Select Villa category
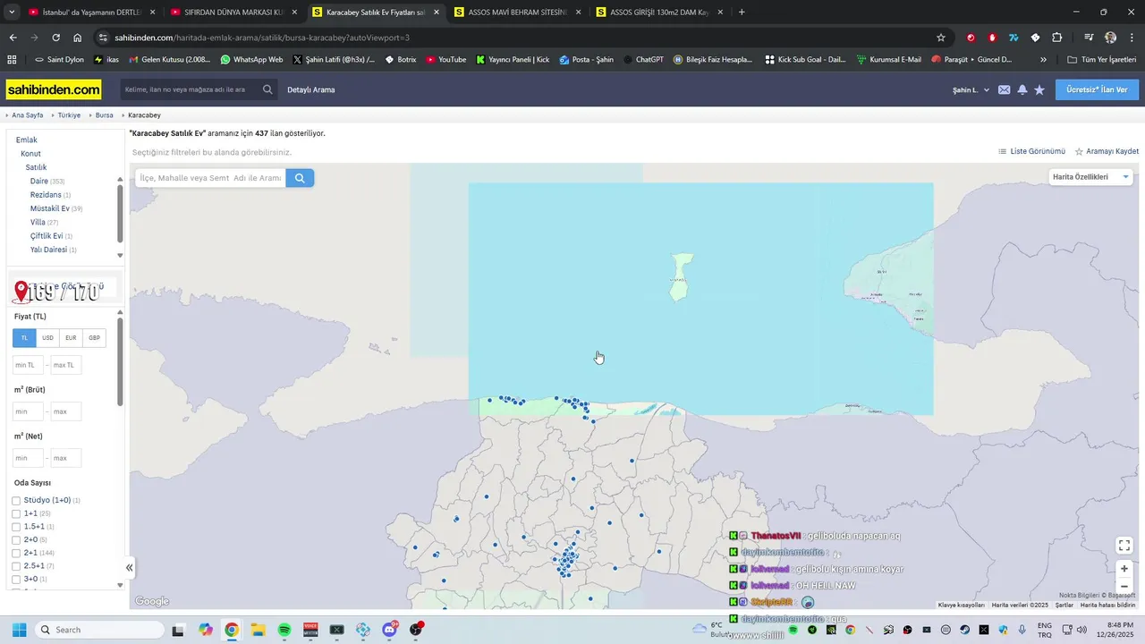The height and width of the screenshot is (644, 1145). pos(38,222)
